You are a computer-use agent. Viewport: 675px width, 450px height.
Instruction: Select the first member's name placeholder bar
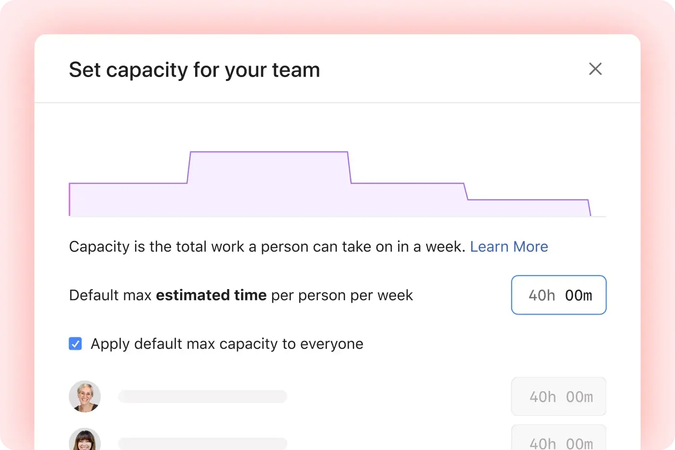click(202, 397)
